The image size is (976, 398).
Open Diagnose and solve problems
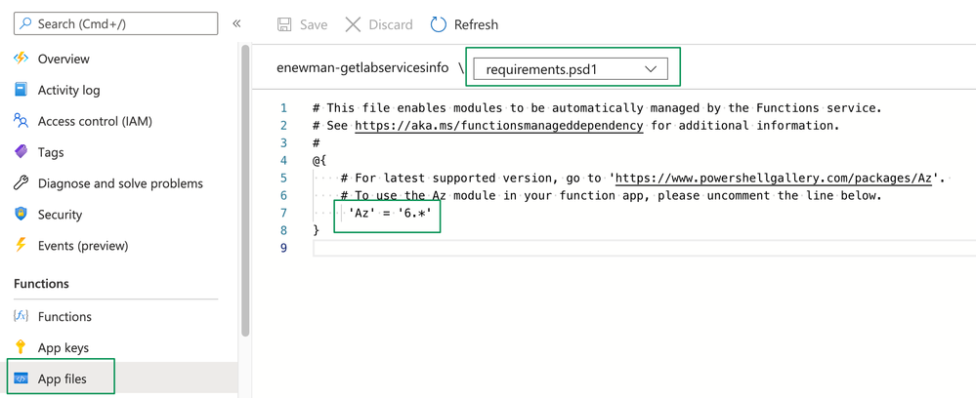pos(120,182)
